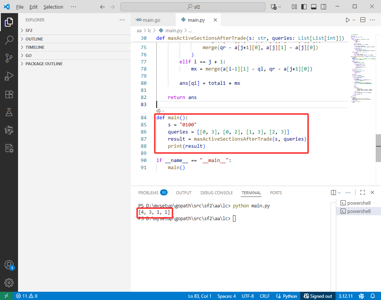Viewport: 381px width, 300px height.
Task: Close the bottom panel
Action: [372, 193]
